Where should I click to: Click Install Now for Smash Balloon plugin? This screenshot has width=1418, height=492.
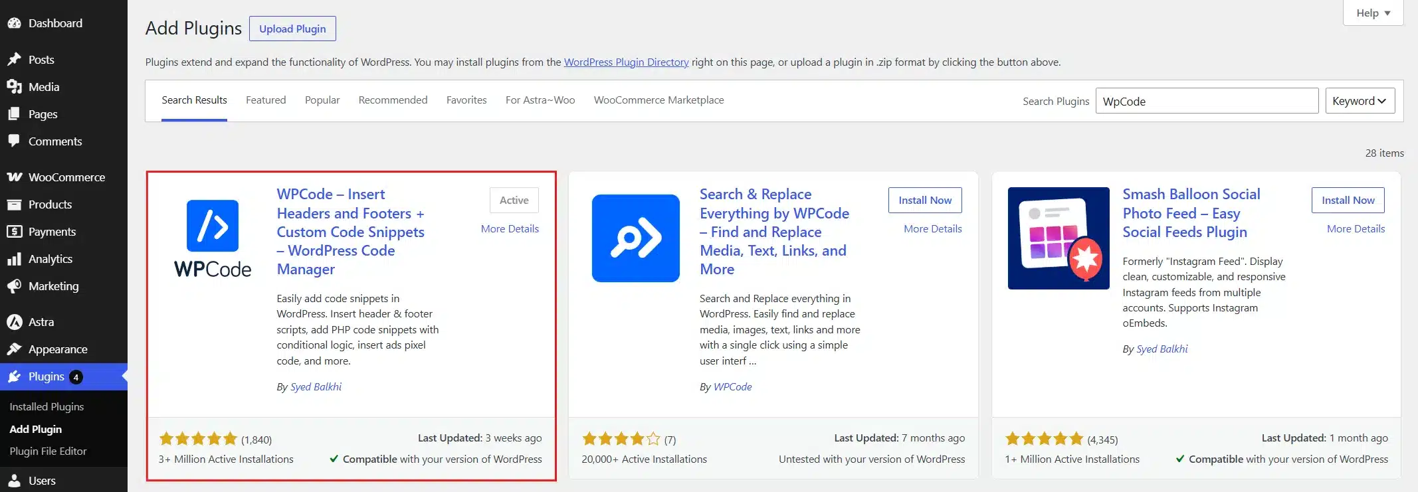pos(1348,200)
